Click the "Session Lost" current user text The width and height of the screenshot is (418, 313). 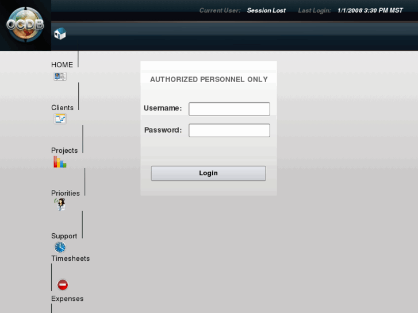[266, 10]
